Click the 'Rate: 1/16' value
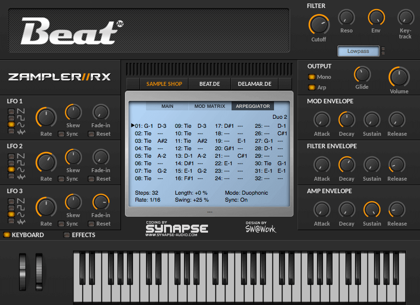This screenshot has height=305, width=420. [147, 200]
